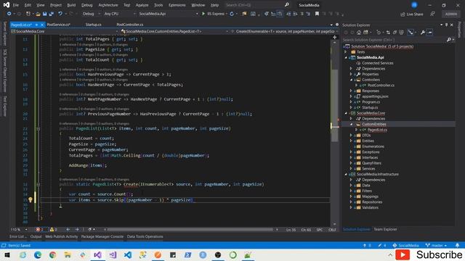Select the Repositories folder
The height and width of the screenshot is (261, 465).
[x=372, y=202]
